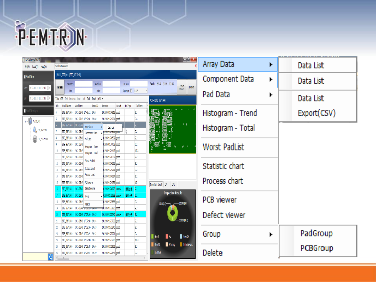Switch to the CP tab
Viewport: 376px width, 282px height.
(166, 184)
